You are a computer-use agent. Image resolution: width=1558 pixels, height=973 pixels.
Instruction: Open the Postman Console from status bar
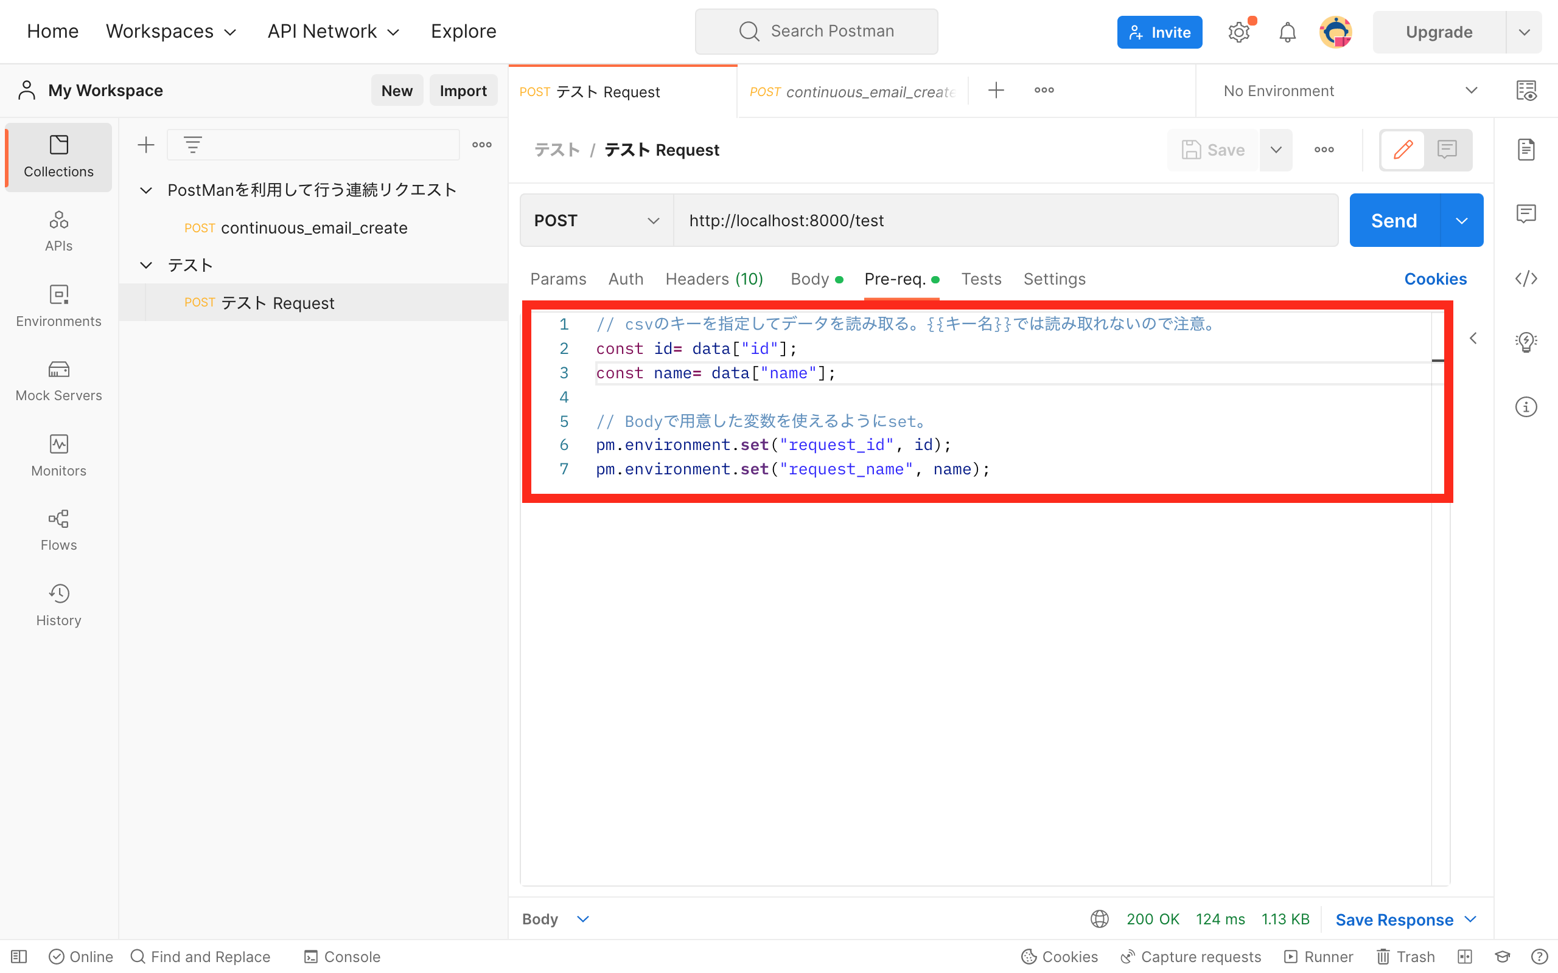[342, 956]
